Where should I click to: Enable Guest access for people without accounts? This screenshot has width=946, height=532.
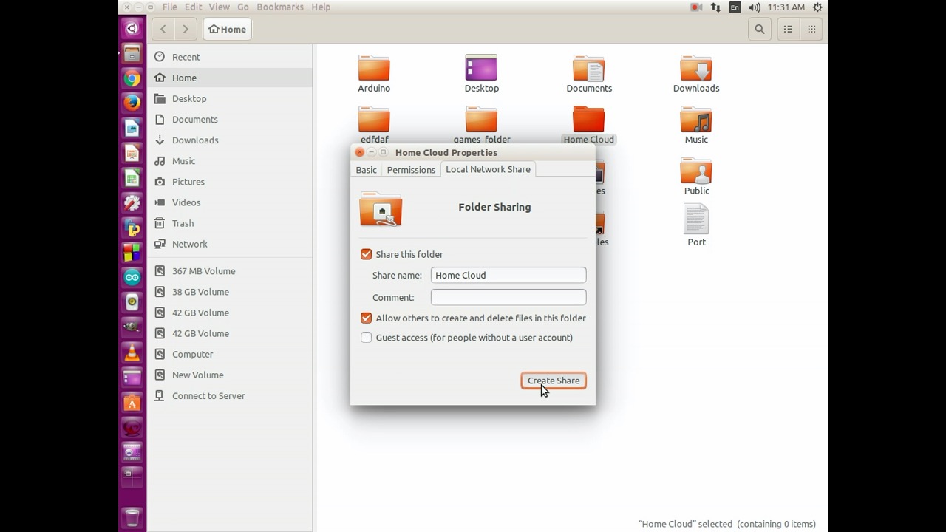point(366,338)
